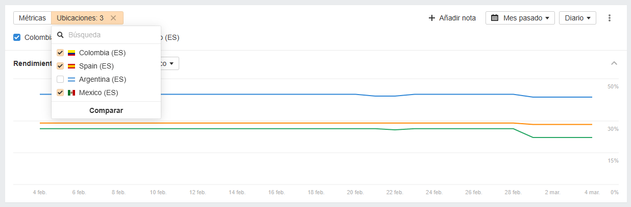
Task: Click the search magnifier icon
Action: click(60, 35)
